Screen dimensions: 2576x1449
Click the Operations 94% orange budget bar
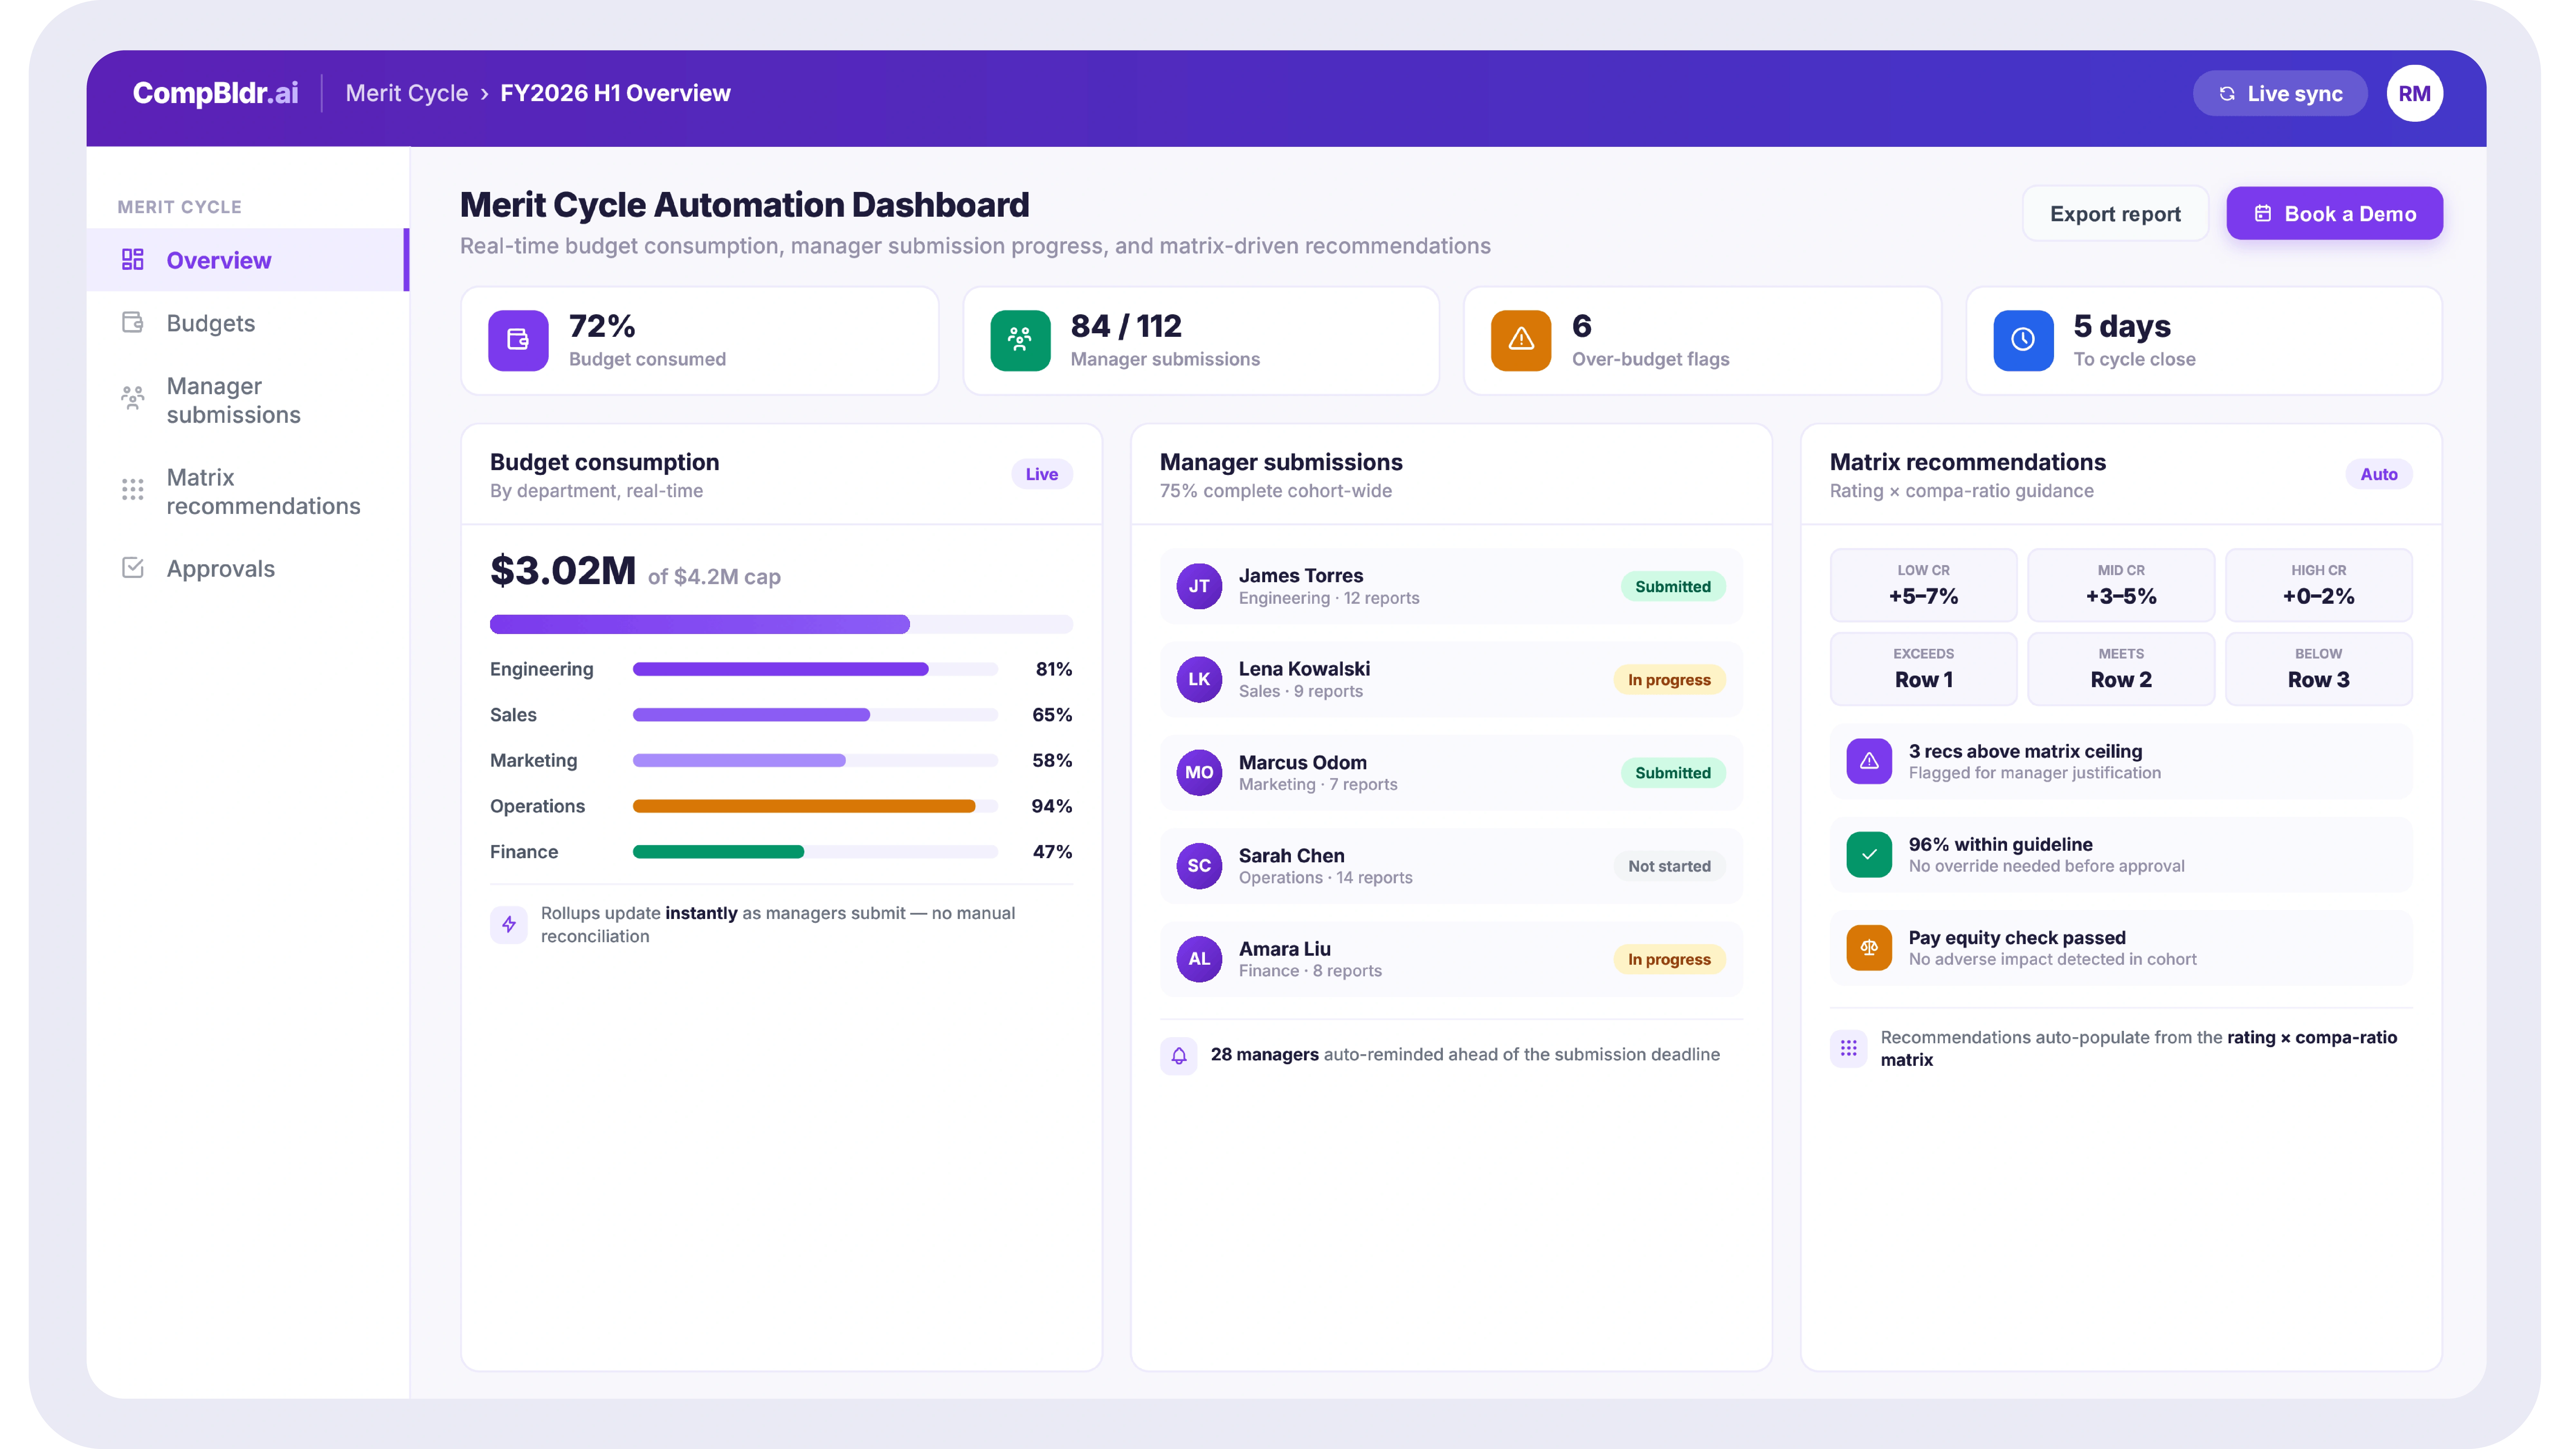click(815, 806)
